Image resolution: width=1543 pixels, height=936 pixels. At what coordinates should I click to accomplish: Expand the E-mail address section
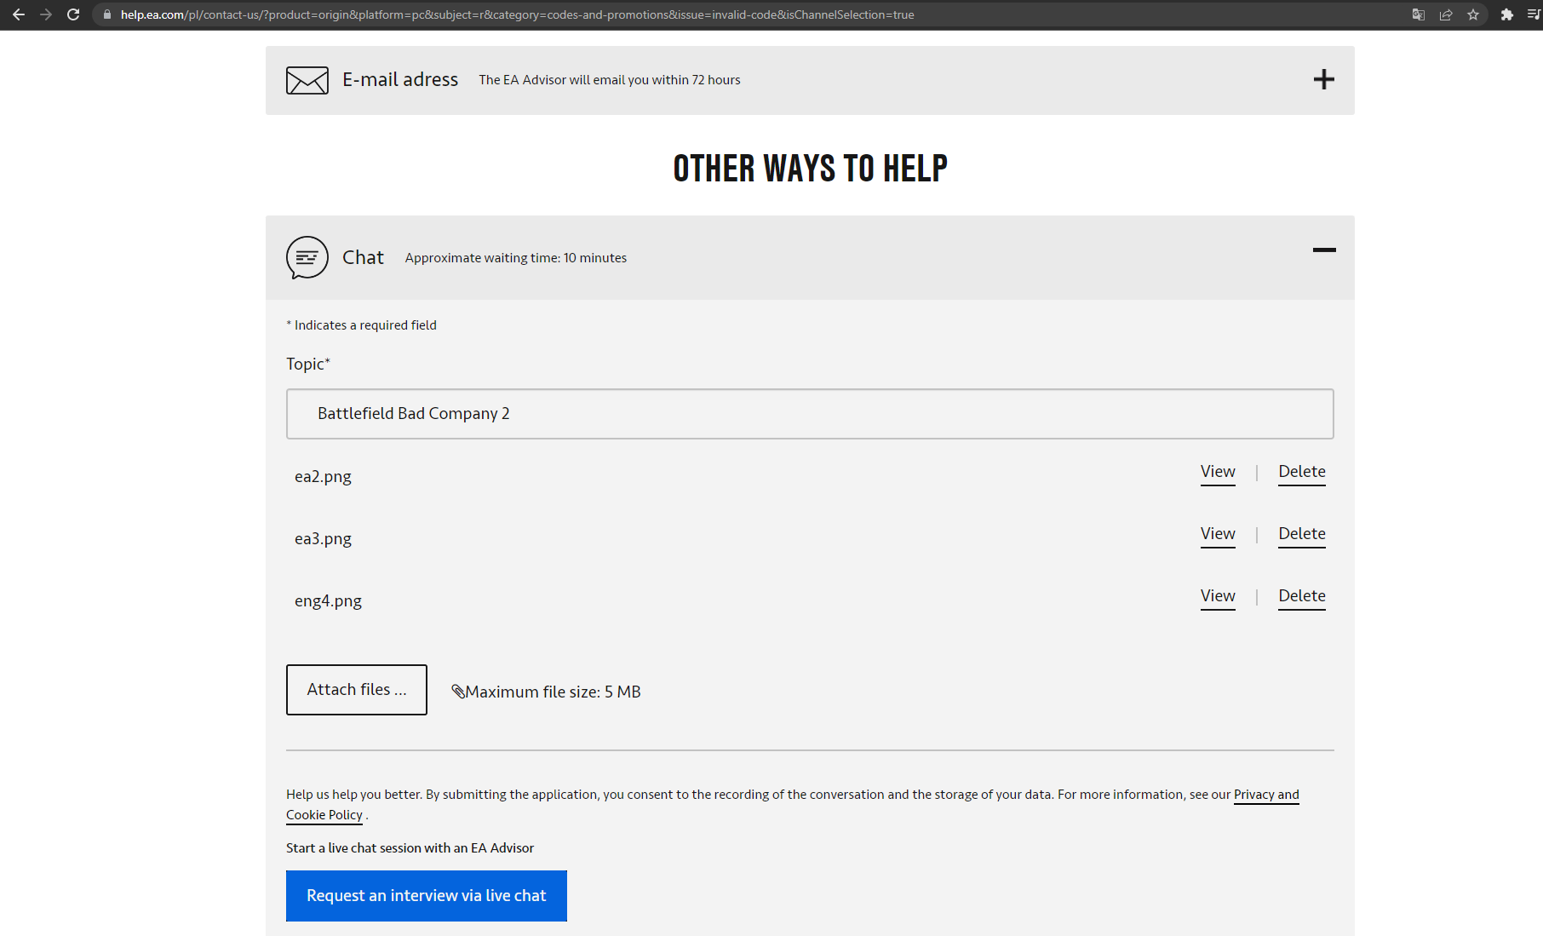tap(1324, 79)
